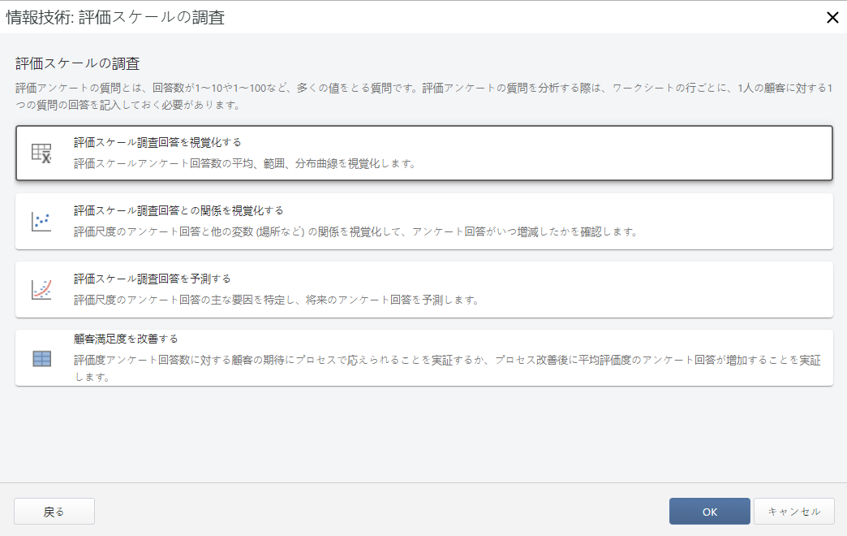Click the キャンセル button
Screen dimensions: 847x536
[x=793, y=511]
